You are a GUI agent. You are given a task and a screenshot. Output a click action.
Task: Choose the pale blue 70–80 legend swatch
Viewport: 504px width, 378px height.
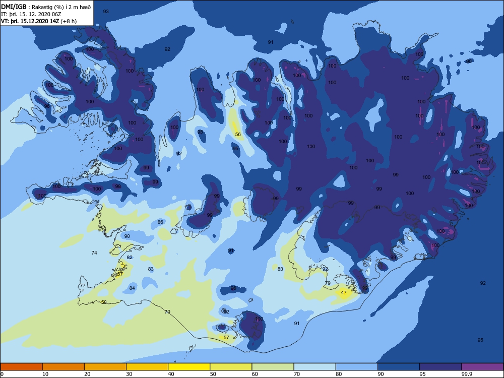click(x=314, y=367)
